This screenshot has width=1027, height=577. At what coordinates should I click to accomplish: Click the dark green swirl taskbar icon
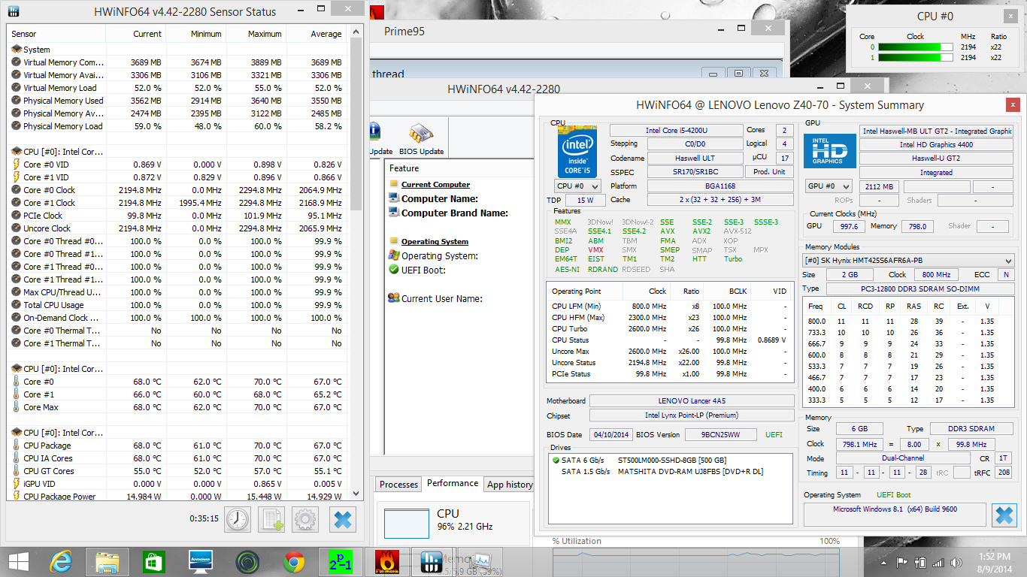[x=247, y=561]
